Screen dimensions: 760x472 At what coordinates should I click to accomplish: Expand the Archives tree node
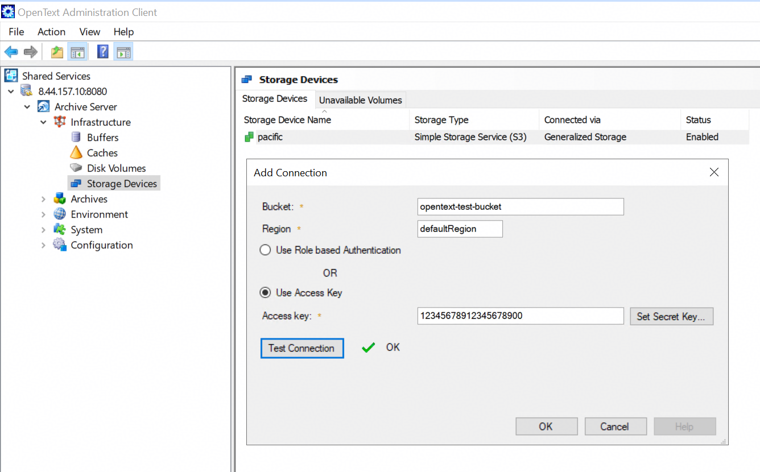43,198
